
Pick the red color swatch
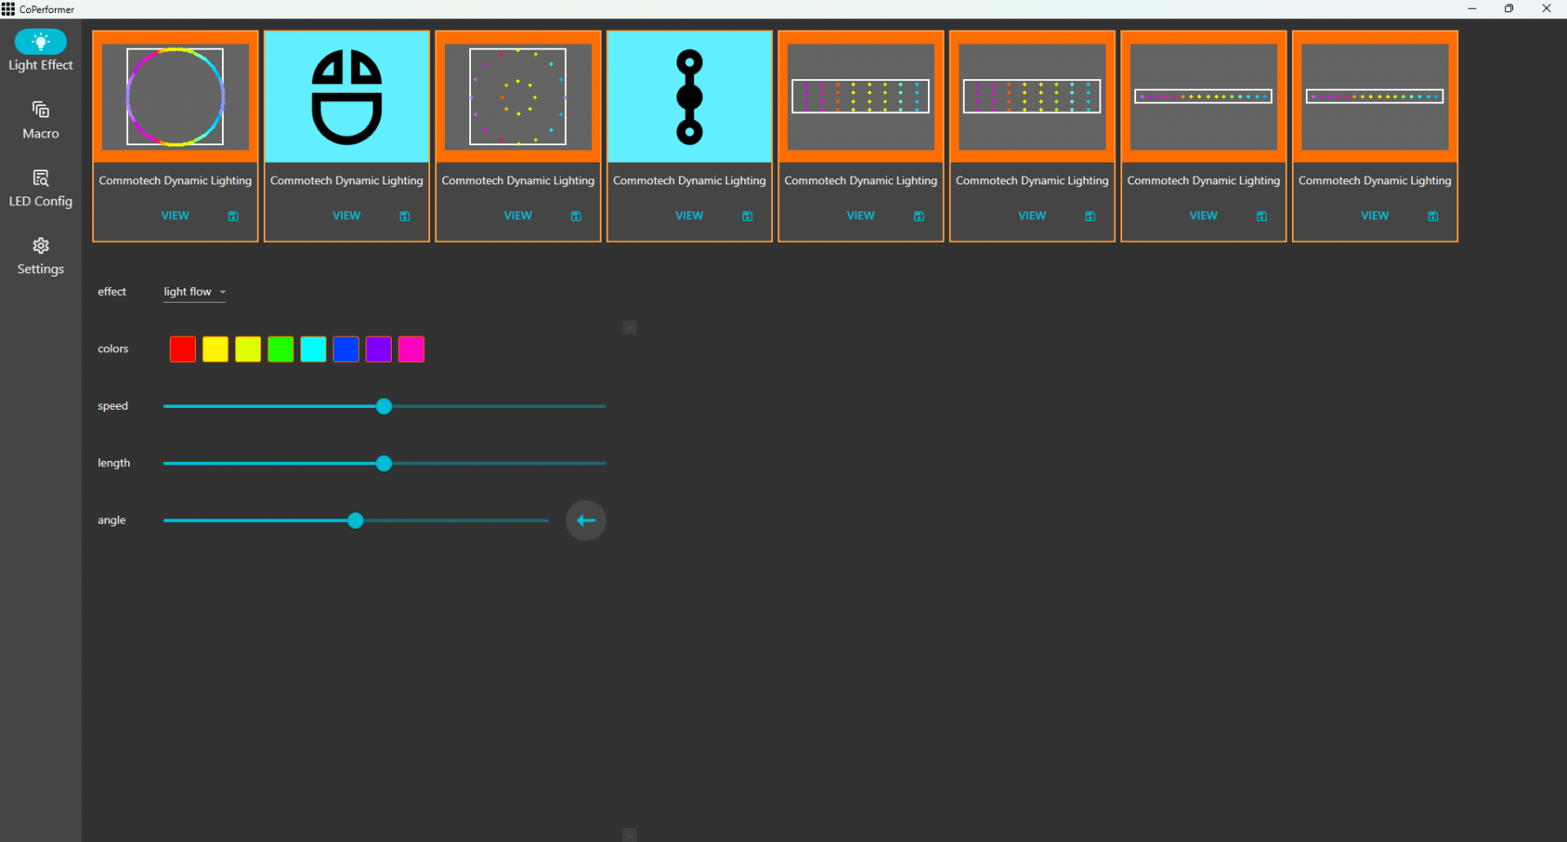(x=183, y=349)
